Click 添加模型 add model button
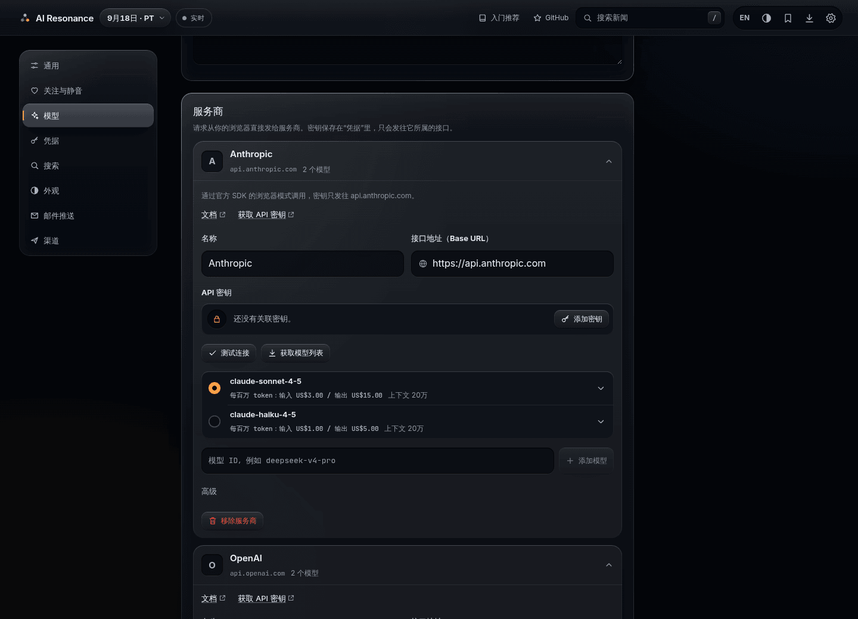Screen dimensions: 858x619 [586, 461]
